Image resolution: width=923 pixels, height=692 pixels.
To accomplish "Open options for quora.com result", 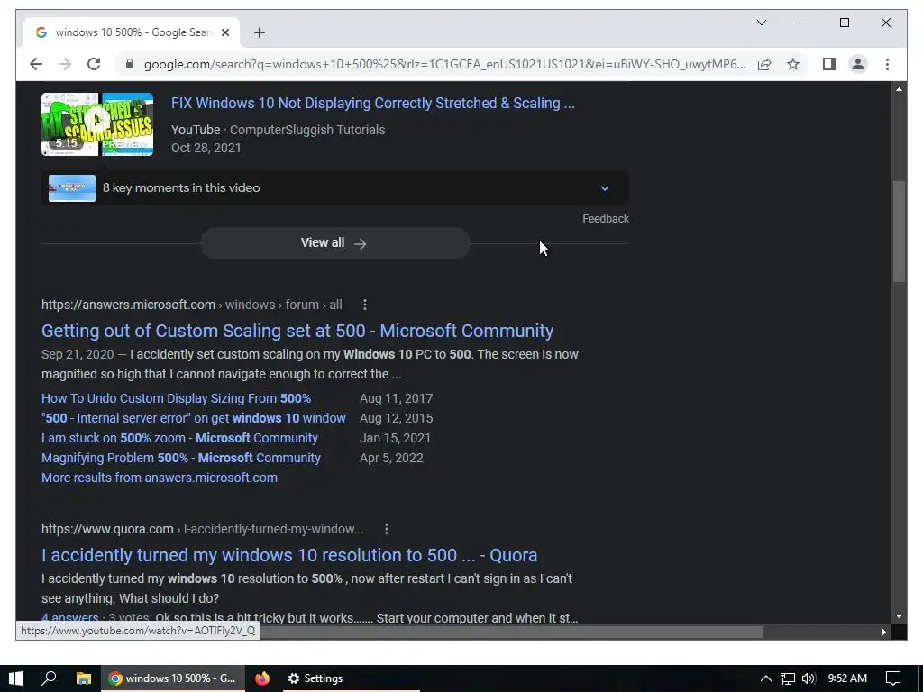I will pyautogui.click(x=386, y=529).
